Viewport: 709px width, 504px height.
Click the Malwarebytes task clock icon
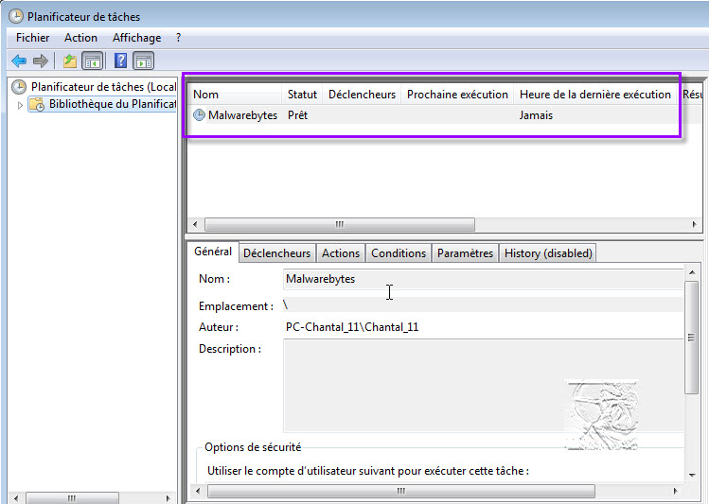(199, 115)
